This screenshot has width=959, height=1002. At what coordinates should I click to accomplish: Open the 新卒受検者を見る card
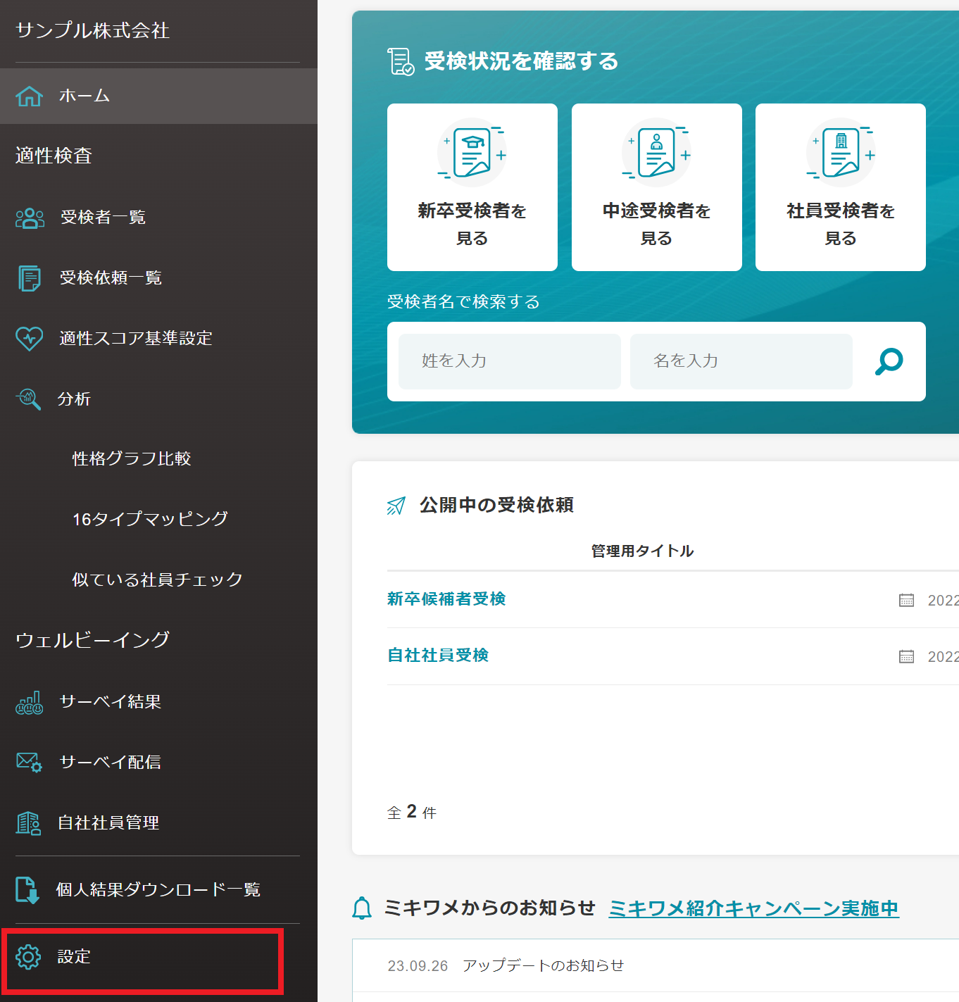[472, 187]
